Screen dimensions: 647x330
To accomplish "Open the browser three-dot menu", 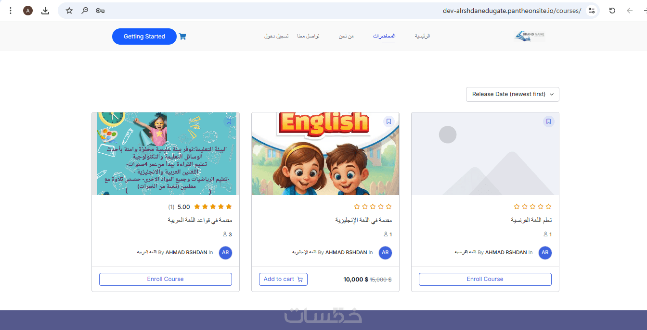I will point(11,11).
